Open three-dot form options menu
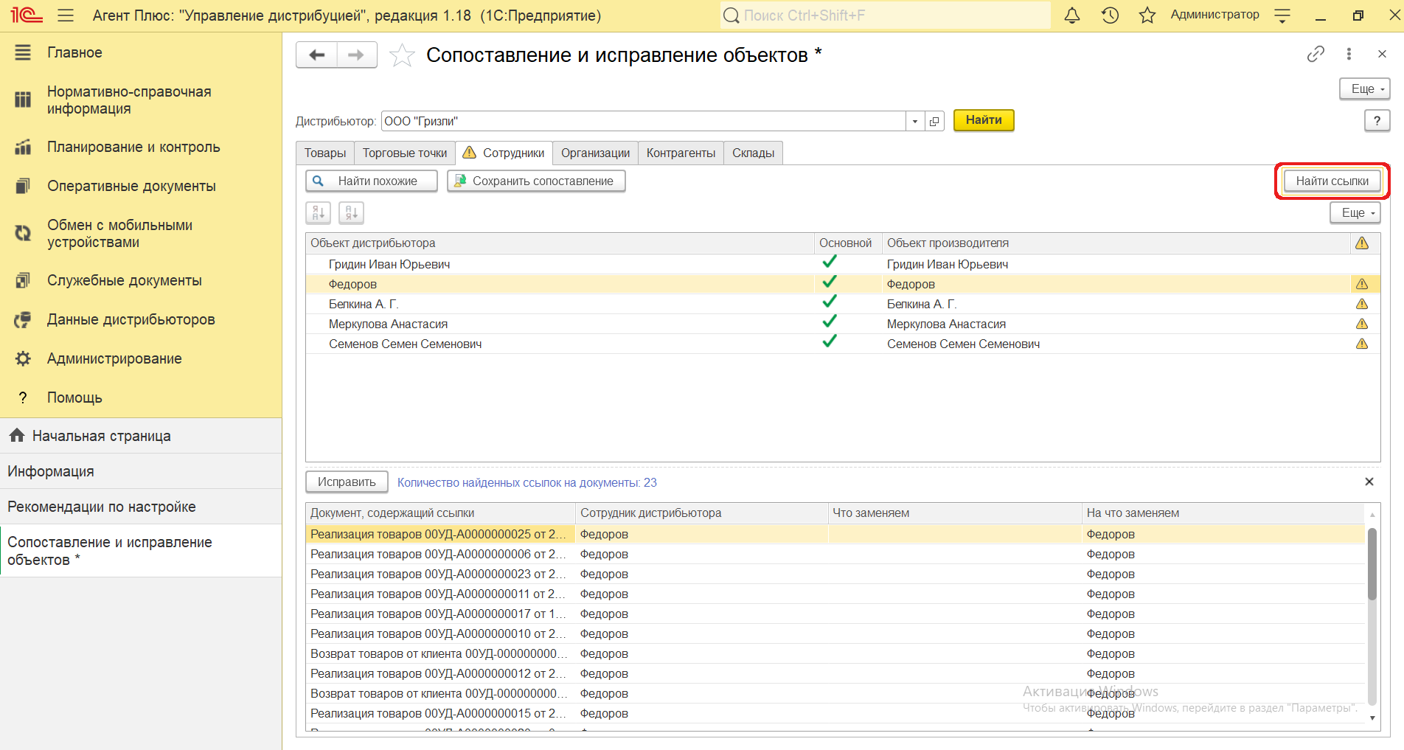This screenshot has height=750, width=1404. (1349, 54)
